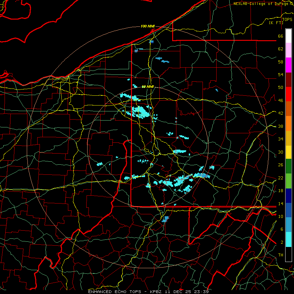This screenshot has height=294, width=294.
Task: Click the TH legend label
Action: 281,255
